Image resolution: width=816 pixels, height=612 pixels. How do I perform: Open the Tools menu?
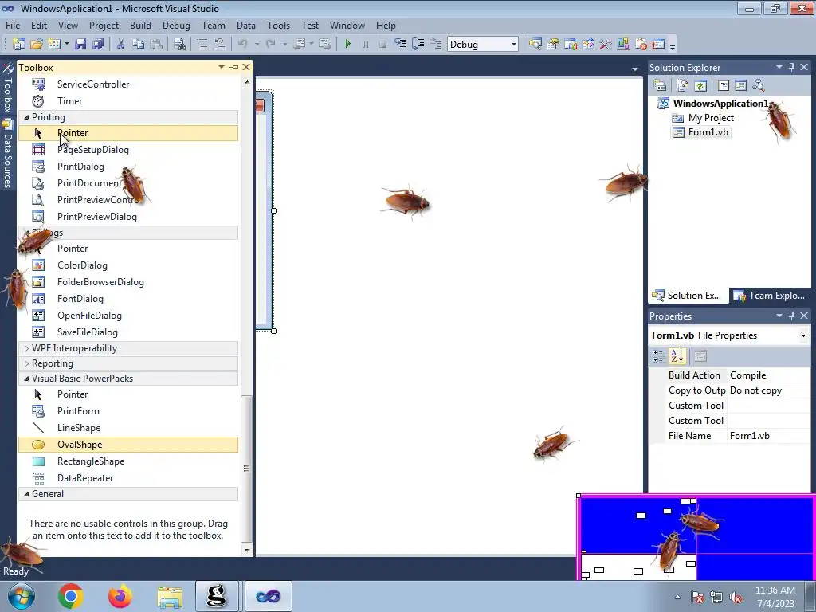tap(278, 25)
